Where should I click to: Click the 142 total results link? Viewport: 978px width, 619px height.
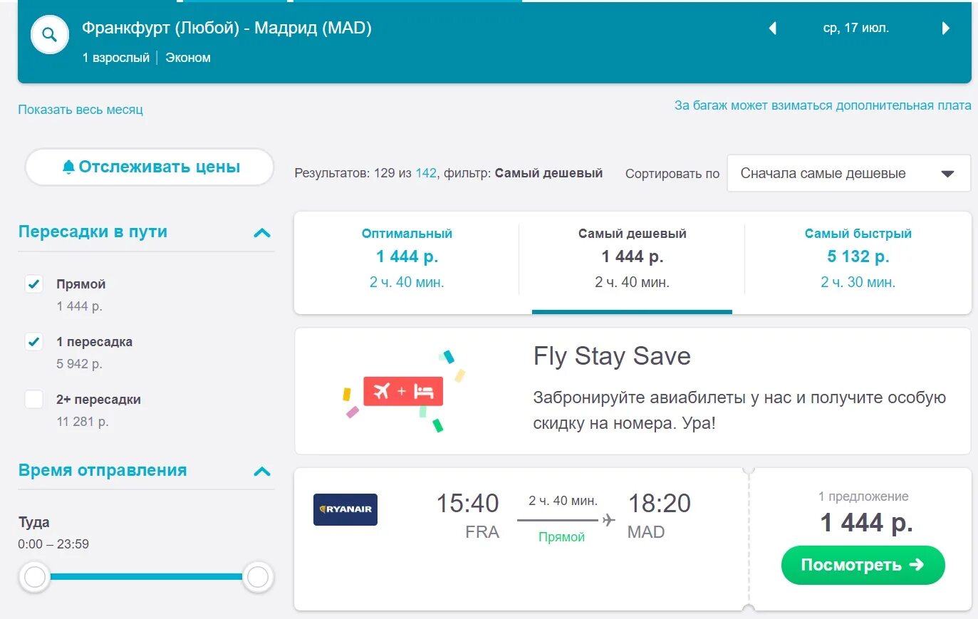click(426, 173)
